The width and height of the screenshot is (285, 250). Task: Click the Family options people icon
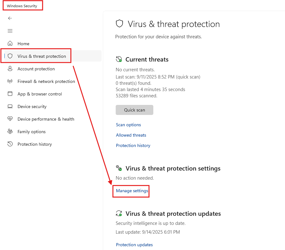pyautogui.click(x=10, y=132)
